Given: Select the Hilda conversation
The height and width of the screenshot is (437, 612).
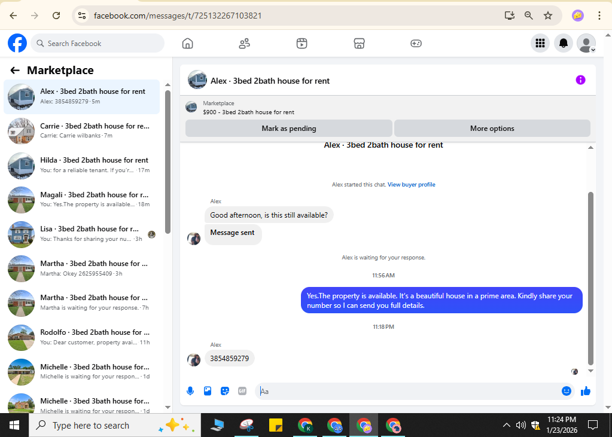Looking at the screenshot, I should tap(81, 166).
